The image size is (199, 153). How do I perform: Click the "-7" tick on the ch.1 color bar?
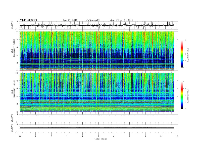(x=185, y=67)
